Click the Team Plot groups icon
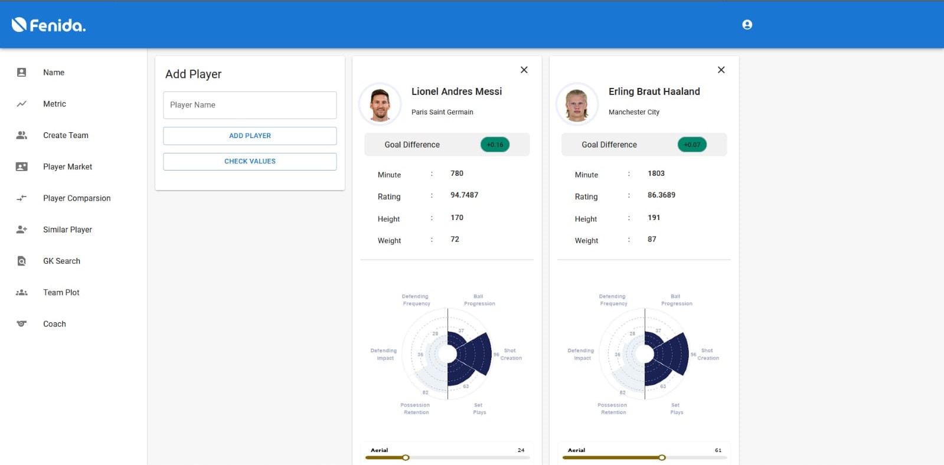The image size is (944, 465). [22, 293]
